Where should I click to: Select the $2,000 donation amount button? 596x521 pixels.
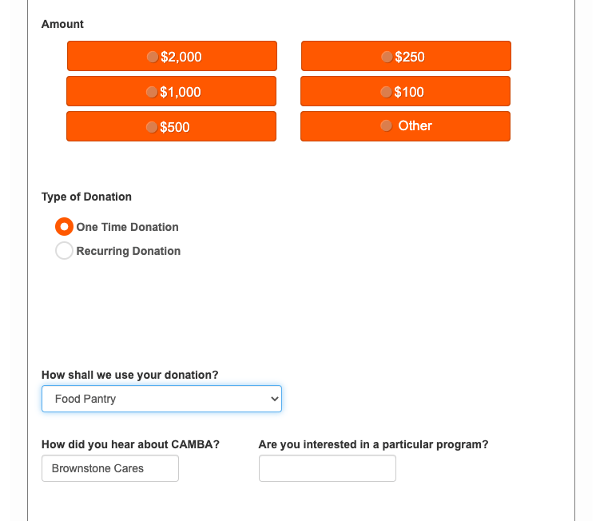172,57
